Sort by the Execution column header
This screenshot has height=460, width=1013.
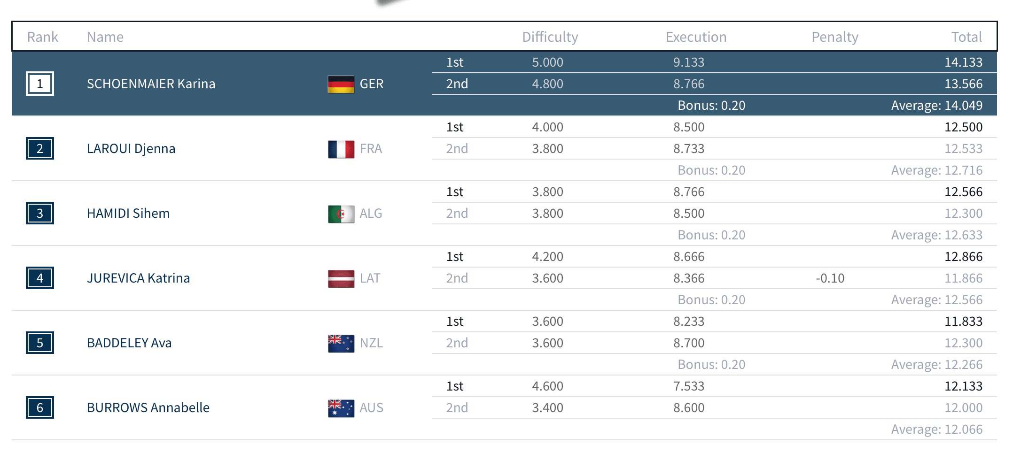[696, 37]
